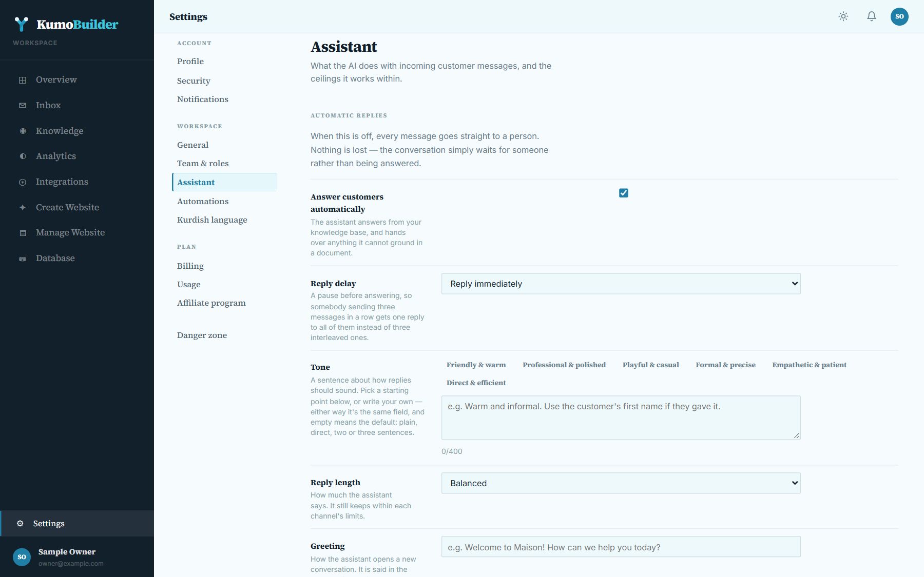Click the KumoBuilder logo icon
The width and height of the screenshot is (924, 577).
point(21,24)
